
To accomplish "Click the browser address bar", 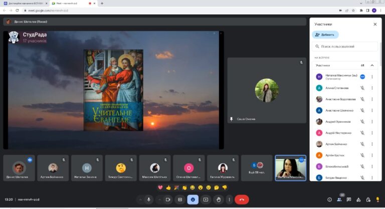I will click(179, 11).
